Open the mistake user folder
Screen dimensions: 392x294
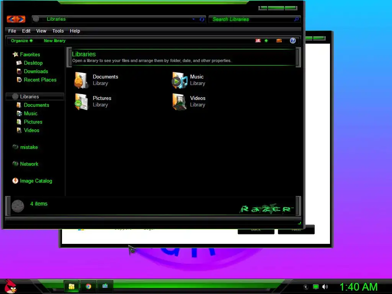pos(29,147)
